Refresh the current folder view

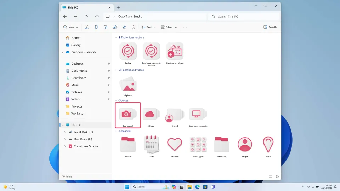point(97,17)
